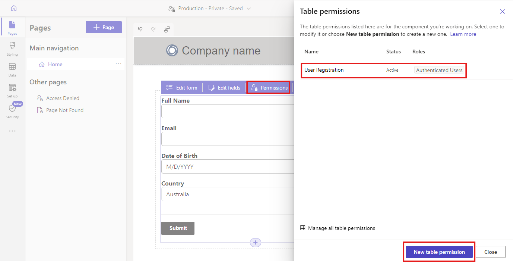Select the Page Not Found page

point(64,110)
